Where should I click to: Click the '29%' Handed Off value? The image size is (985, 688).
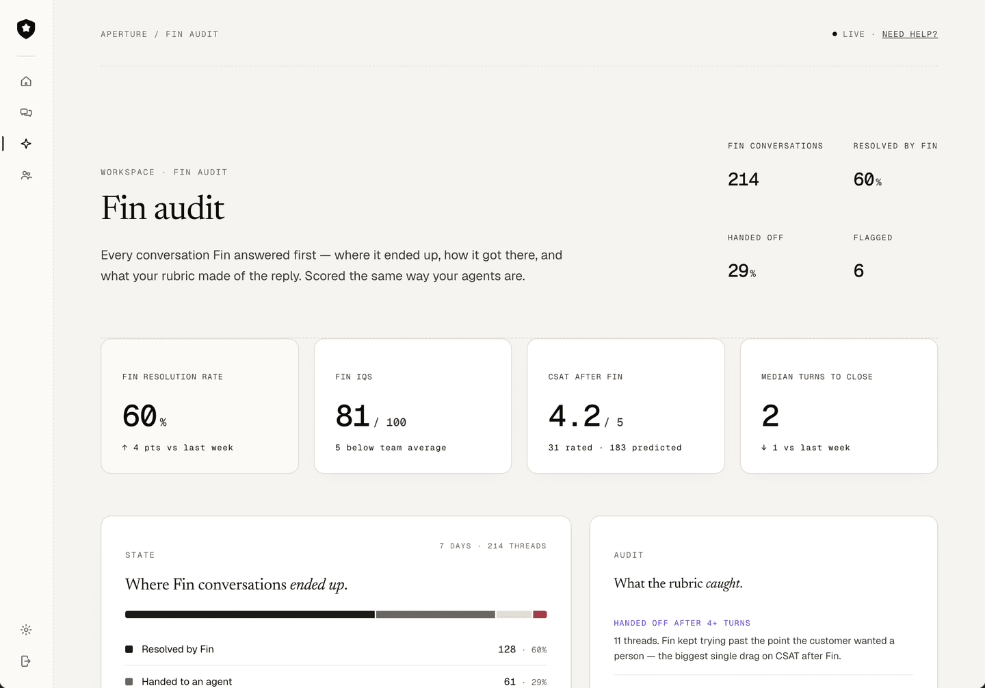[x=742, y=271]
